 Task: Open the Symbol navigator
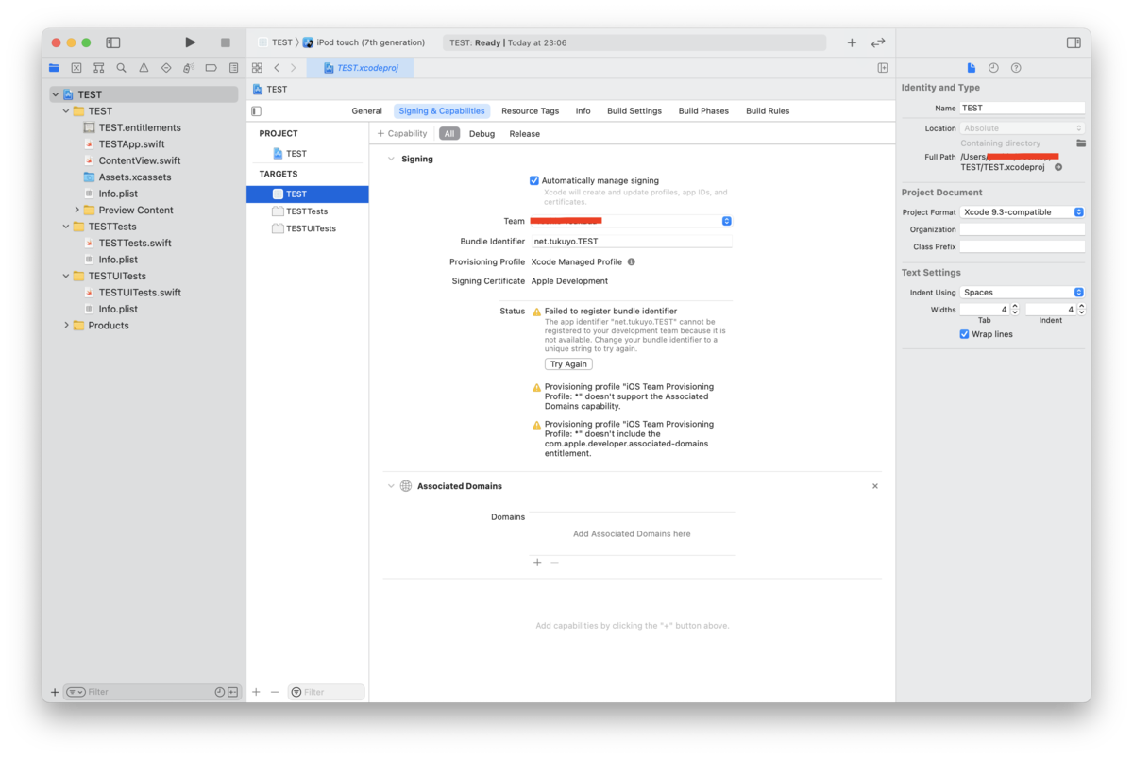pyautogui.click(x=99, y=68)
